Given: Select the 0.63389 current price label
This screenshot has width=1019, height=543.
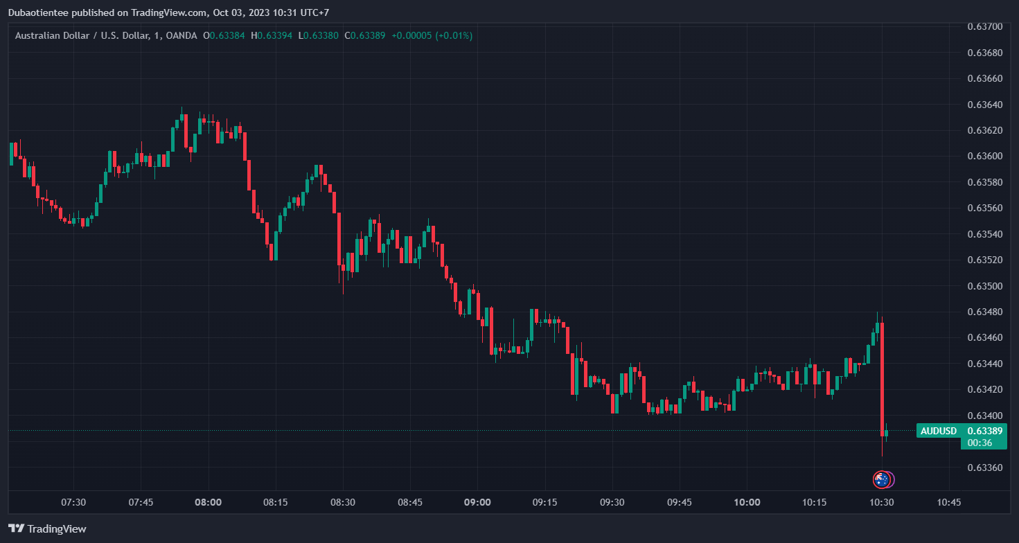Looking at the screenshot, I should click(984, 431).
